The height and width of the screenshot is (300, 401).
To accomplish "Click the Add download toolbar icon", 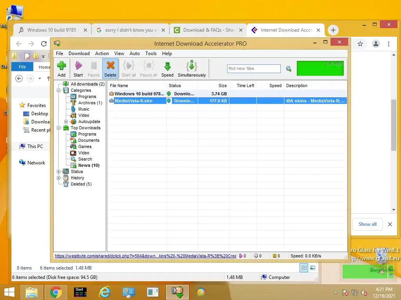I will click(61, 69).
